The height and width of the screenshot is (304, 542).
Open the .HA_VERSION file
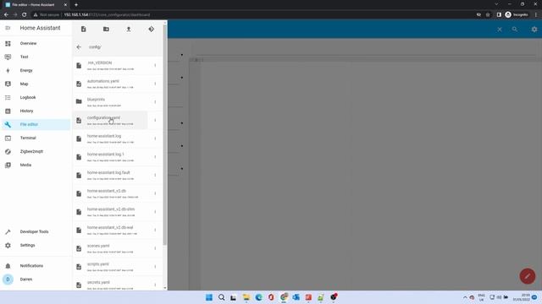click(111, 66)
